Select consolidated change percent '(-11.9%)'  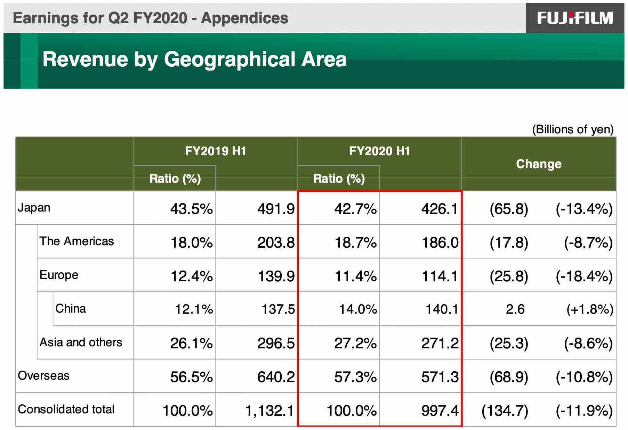click(x=584, y=411)
